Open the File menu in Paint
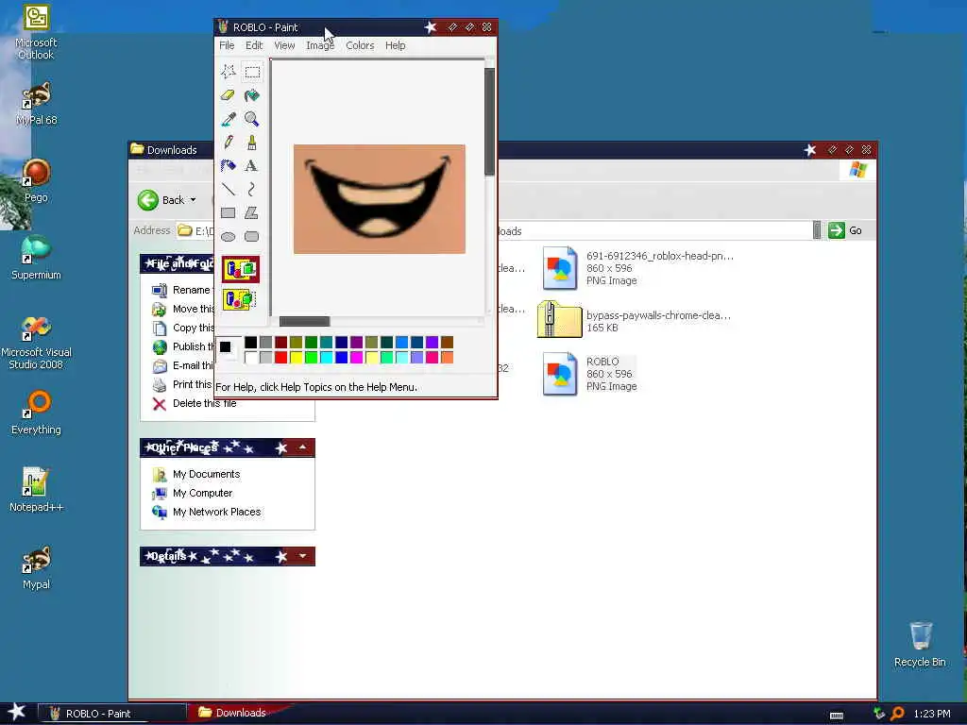The width and height of the screenshot is (967, 725). click(x=227, y=45)
